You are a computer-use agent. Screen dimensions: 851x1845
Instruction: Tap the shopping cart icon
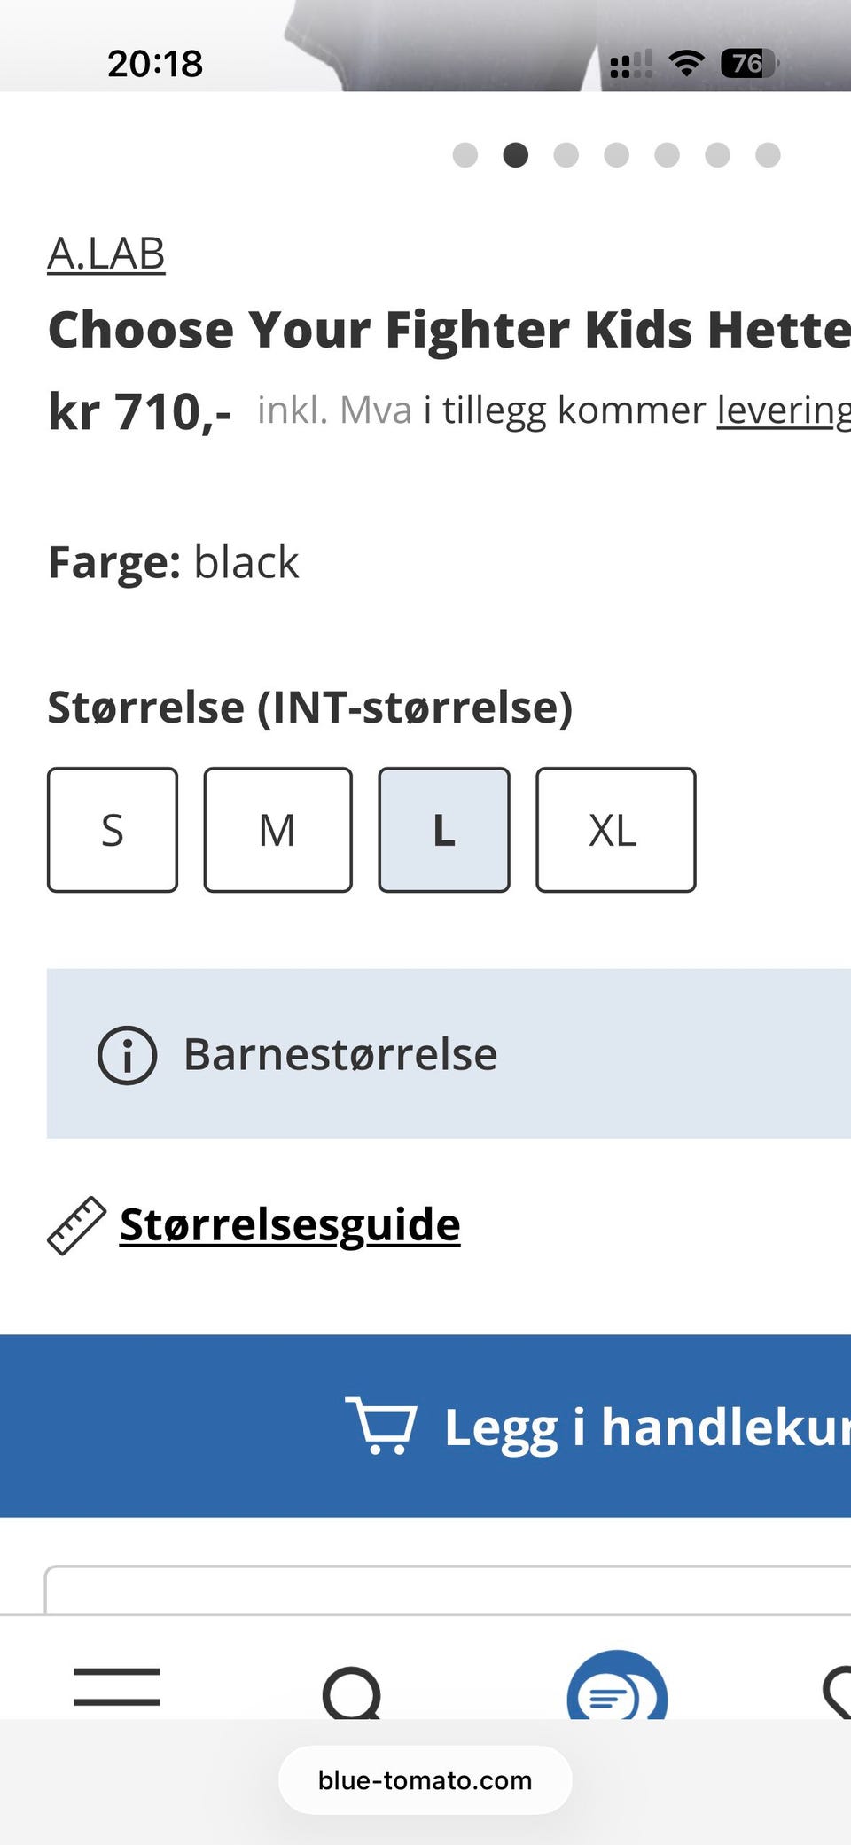point(380,1426)
